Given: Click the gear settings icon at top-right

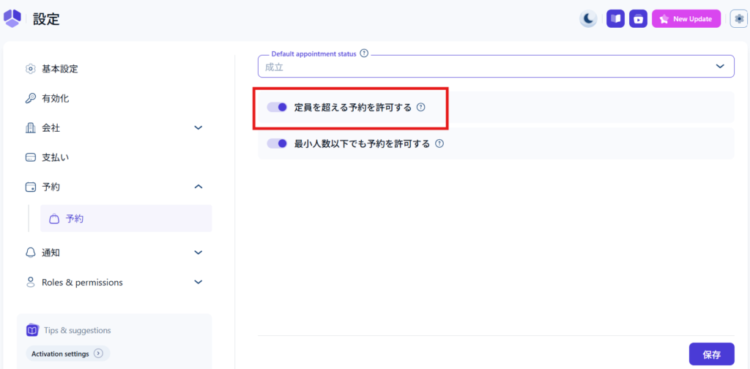Looking at the screenshot, I should 738,19.
